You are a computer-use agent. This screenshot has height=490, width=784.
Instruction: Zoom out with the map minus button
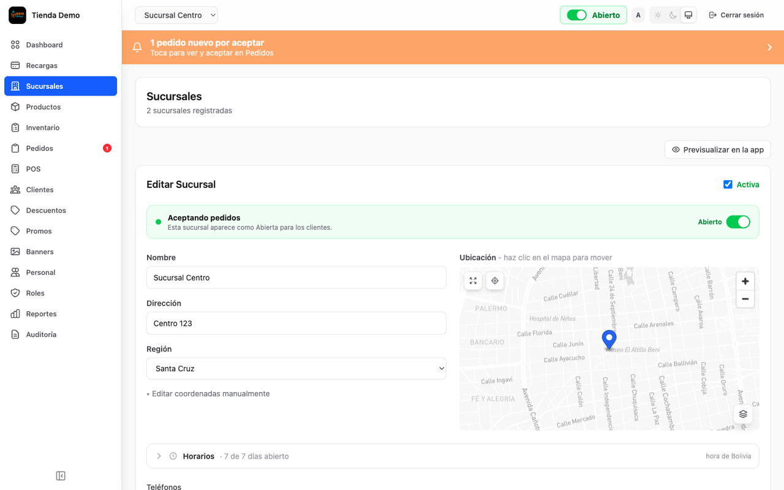tap(745, 299)
